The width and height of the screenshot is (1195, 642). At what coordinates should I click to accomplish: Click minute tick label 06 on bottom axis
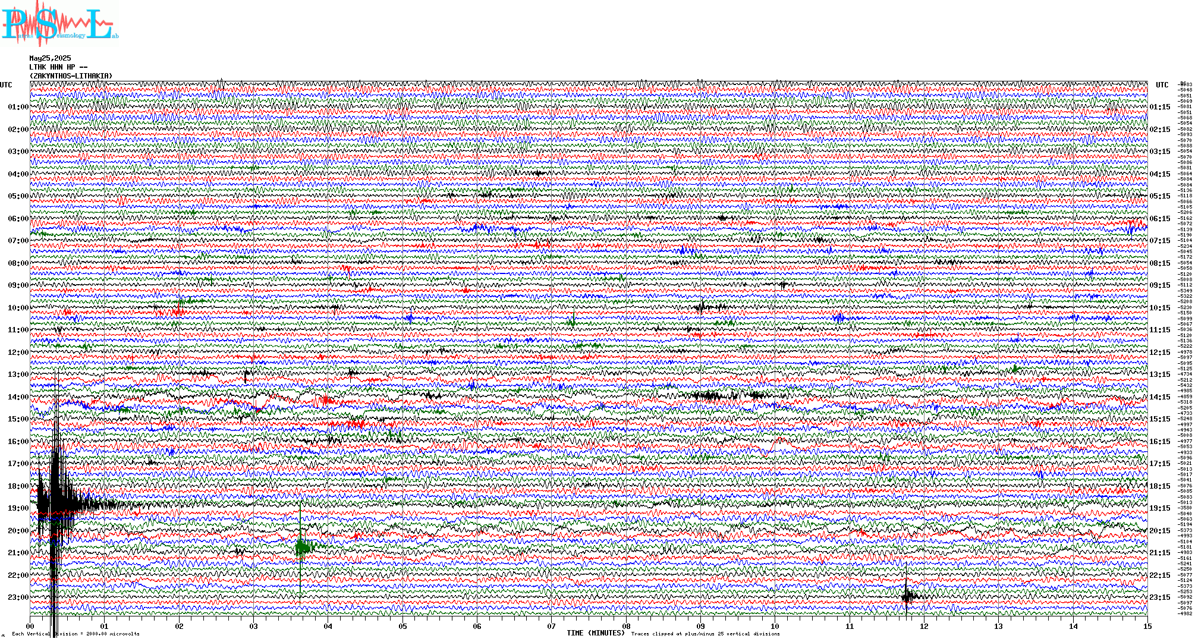[477, 626]
